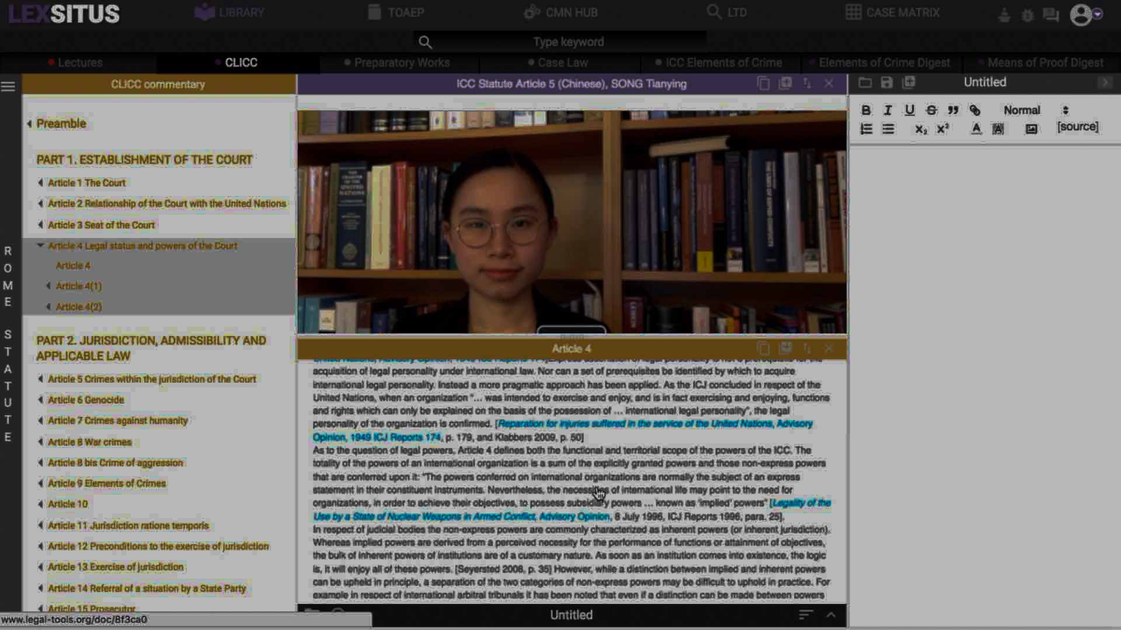
Task: Pick text color in editor toolbar
Action: point(976,129)
